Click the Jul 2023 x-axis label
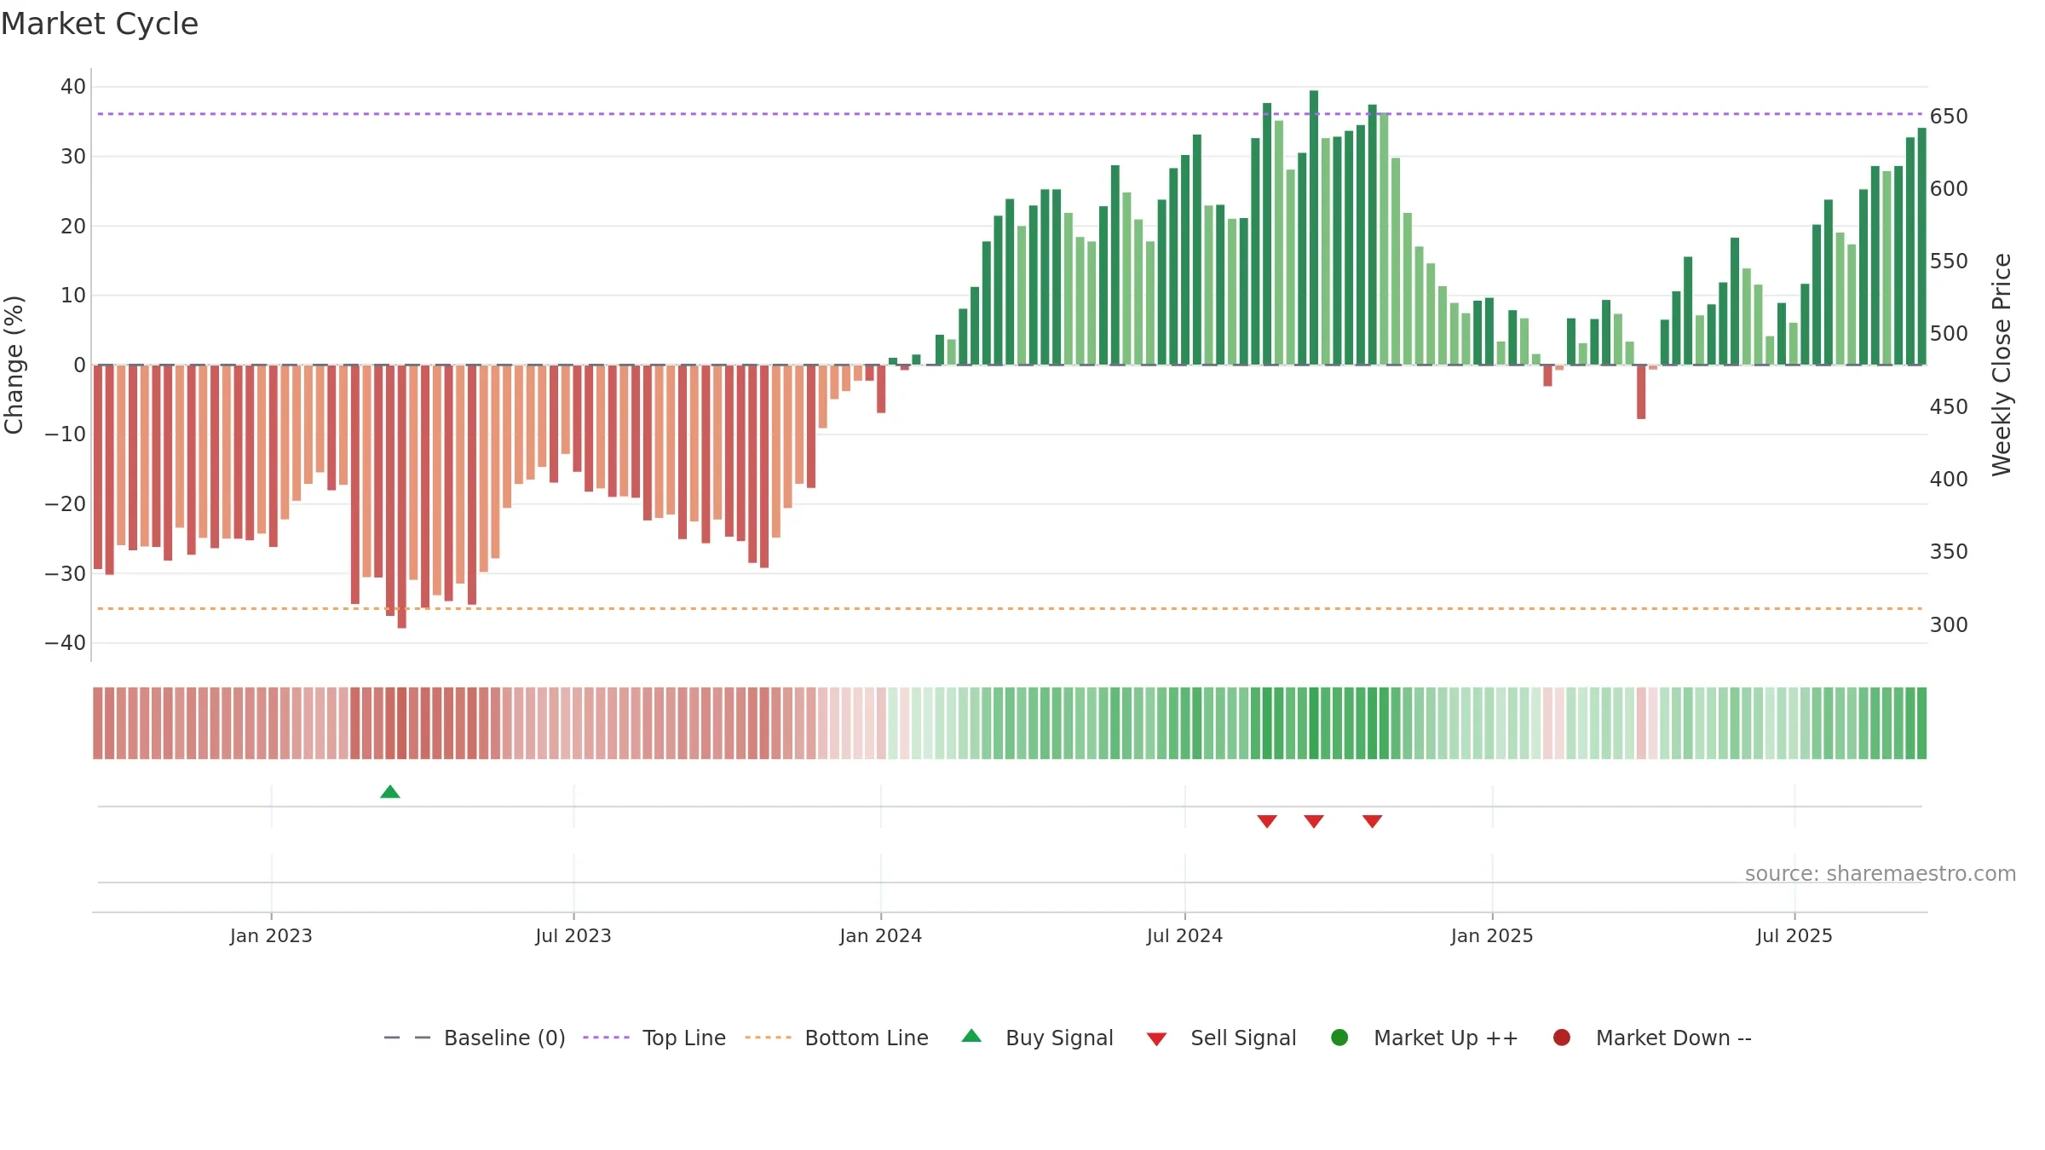The width and height of the screenshot is (2045, 1150). 573,935
